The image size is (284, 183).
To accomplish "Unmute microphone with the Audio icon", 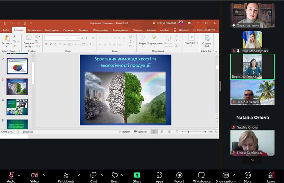I will coord(11,175).
